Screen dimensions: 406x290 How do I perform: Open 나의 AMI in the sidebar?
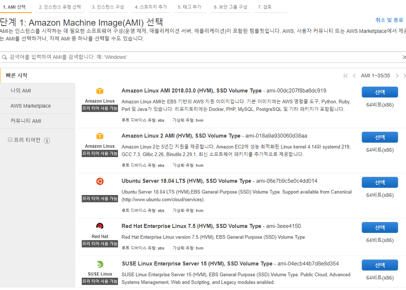tap(37, 91)
